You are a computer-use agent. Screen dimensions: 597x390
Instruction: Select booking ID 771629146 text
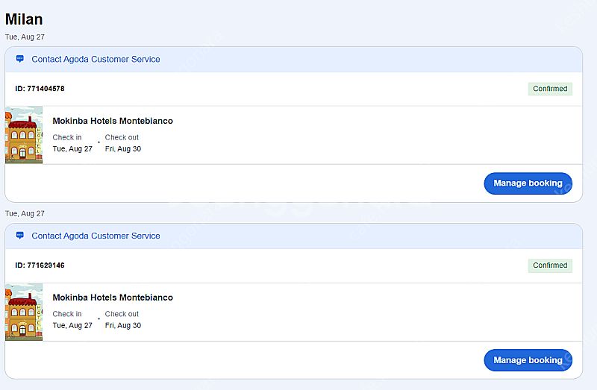tap(40, 265)
